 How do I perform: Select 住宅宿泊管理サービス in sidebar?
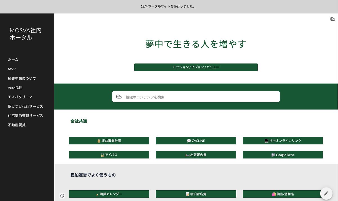[25, 115]
